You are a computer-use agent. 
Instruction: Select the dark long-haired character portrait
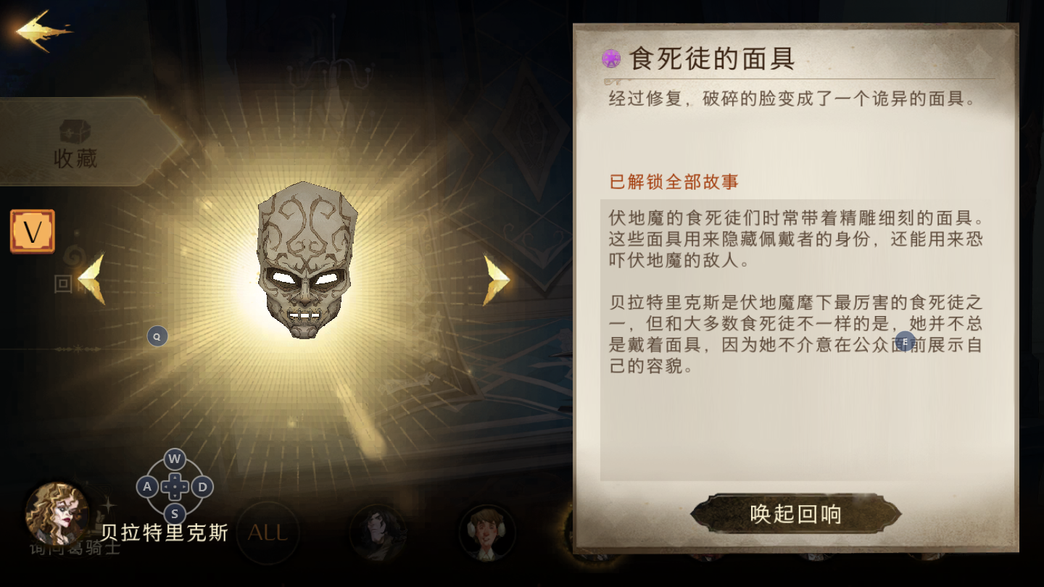click(x=378, y=533)
